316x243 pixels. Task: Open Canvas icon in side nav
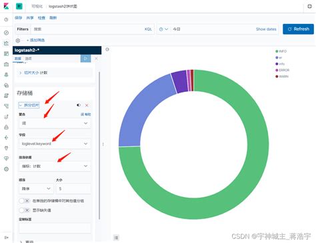pos(6,64)
